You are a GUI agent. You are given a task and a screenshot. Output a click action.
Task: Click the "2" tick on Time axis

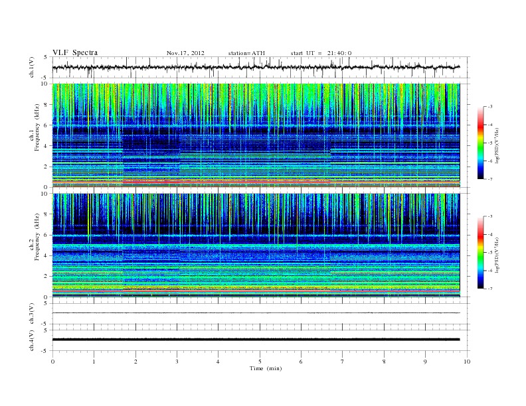coord(135,362)
